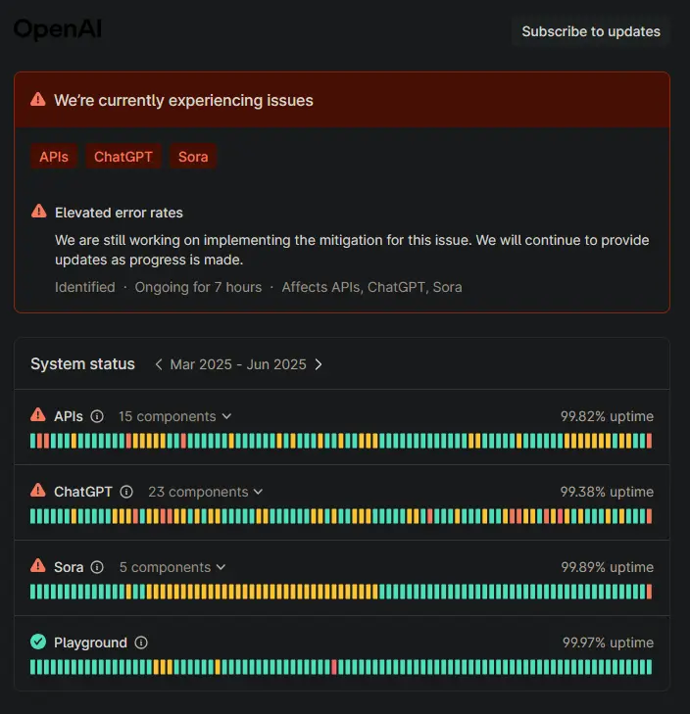Click the System status heading

pyautogui.click(x=82, y=364)
